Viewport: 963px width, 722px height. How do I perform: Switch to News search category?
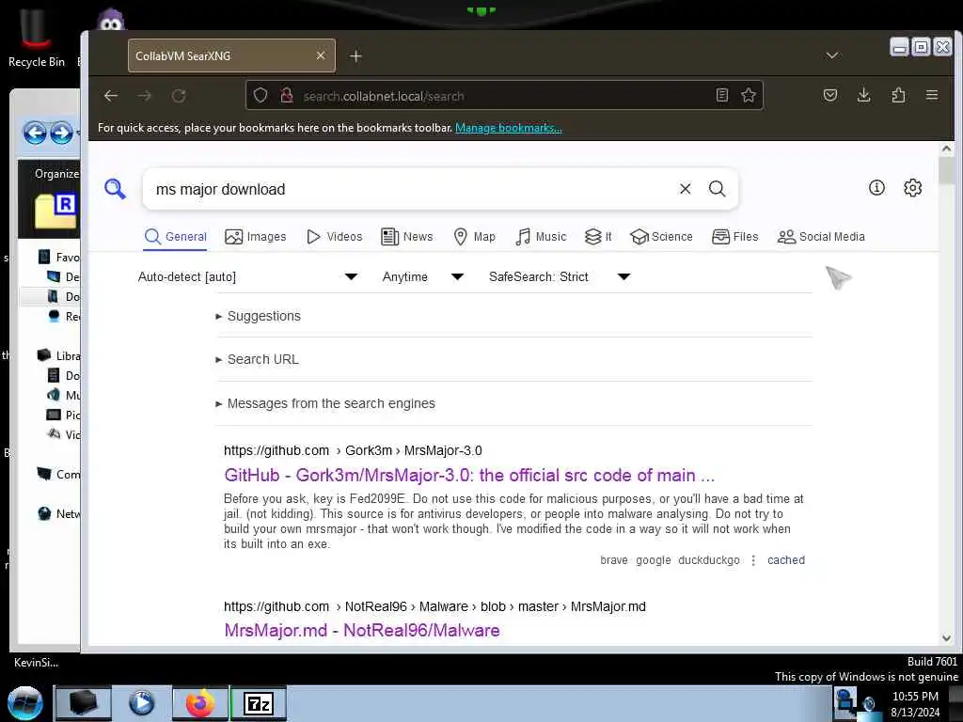tap(407, 237)
